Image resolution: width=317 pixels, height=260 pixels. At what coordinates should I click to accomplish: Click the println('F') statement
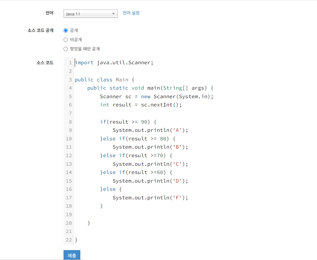coord(150,198)
